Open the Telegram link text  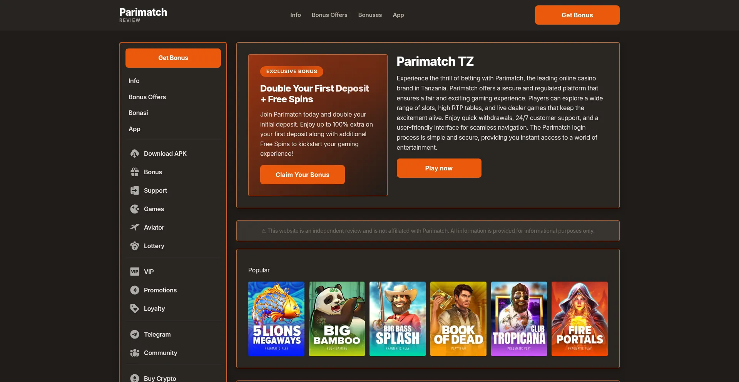[157, 334]
